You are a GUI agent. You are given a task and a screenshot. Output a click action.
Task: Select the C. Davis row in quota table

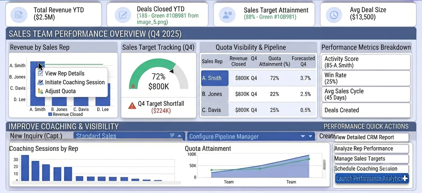(258, 110)
